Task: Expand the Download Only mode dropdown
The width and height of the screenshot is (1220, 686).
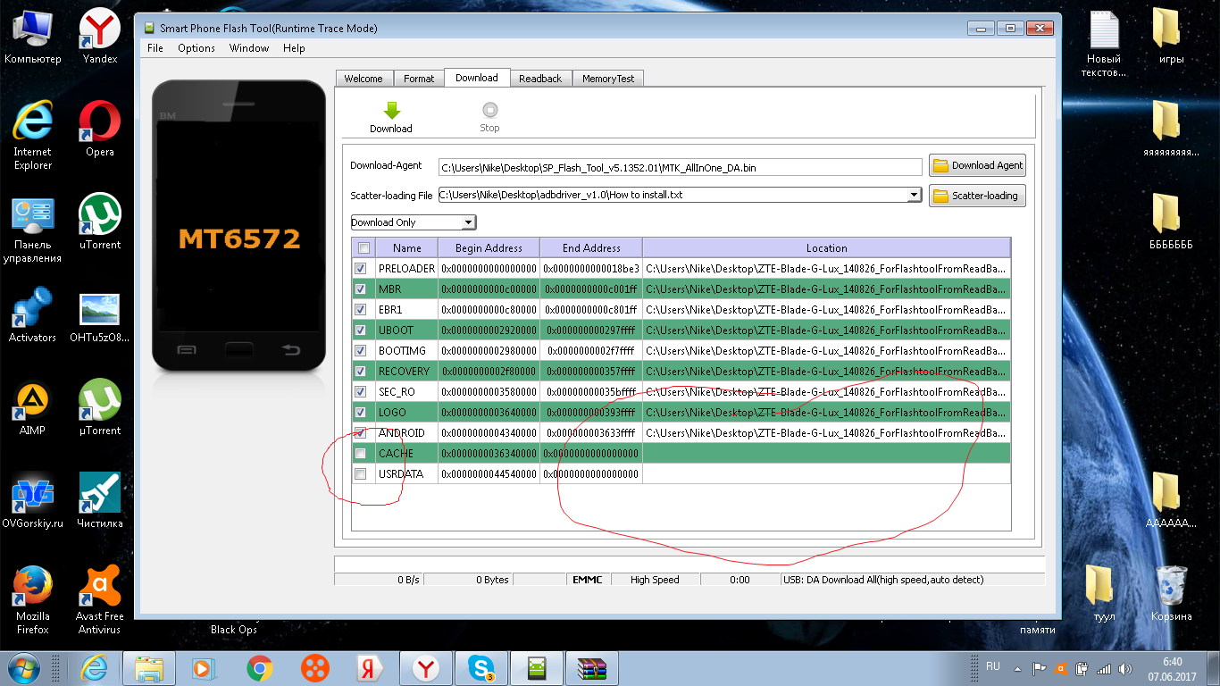Action: 468,222
